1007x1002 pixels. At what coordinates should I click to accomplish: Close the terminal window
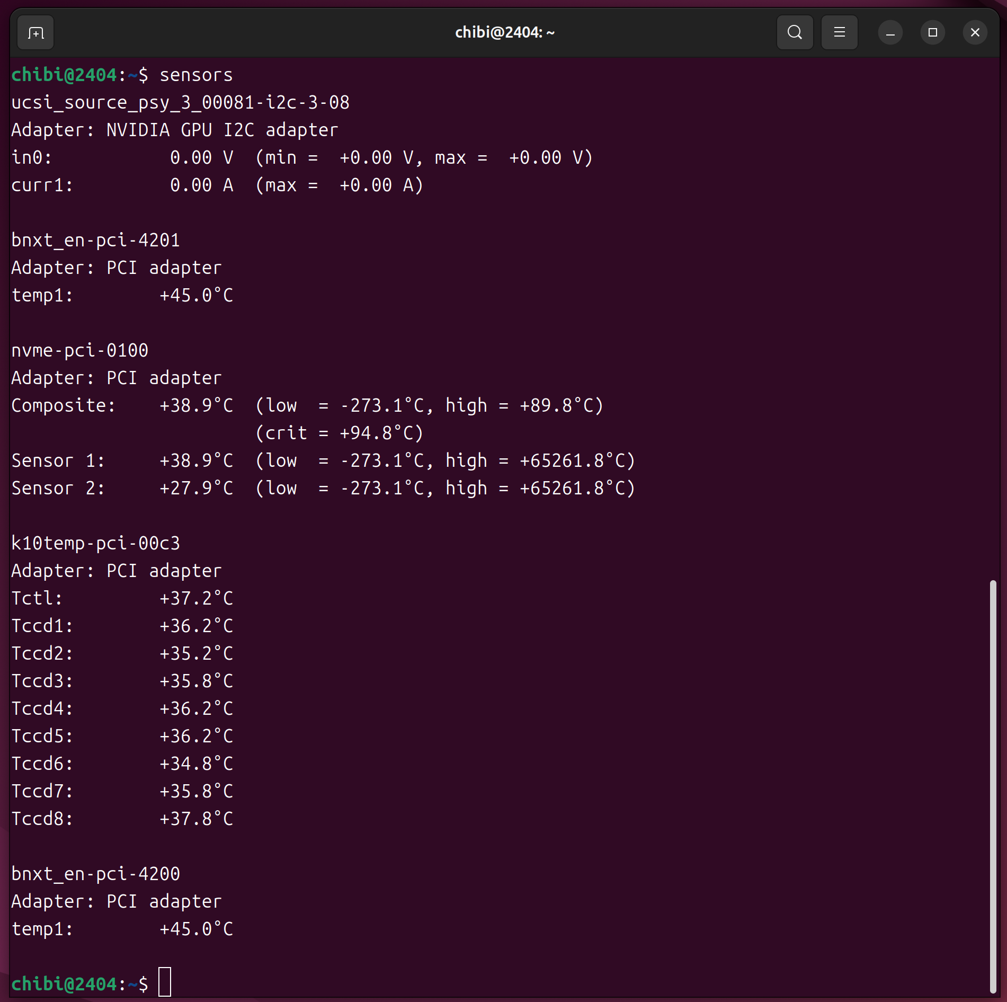(x=975, y=33)
